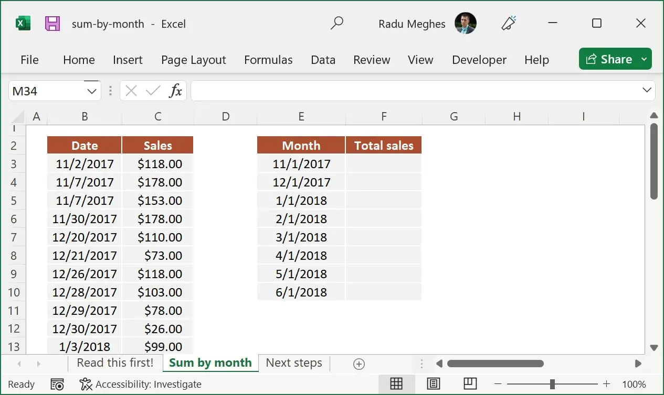Open the Read this first! sheet
Image resolution: width=664 pixels, height=395 pixels.
point(115,363)
